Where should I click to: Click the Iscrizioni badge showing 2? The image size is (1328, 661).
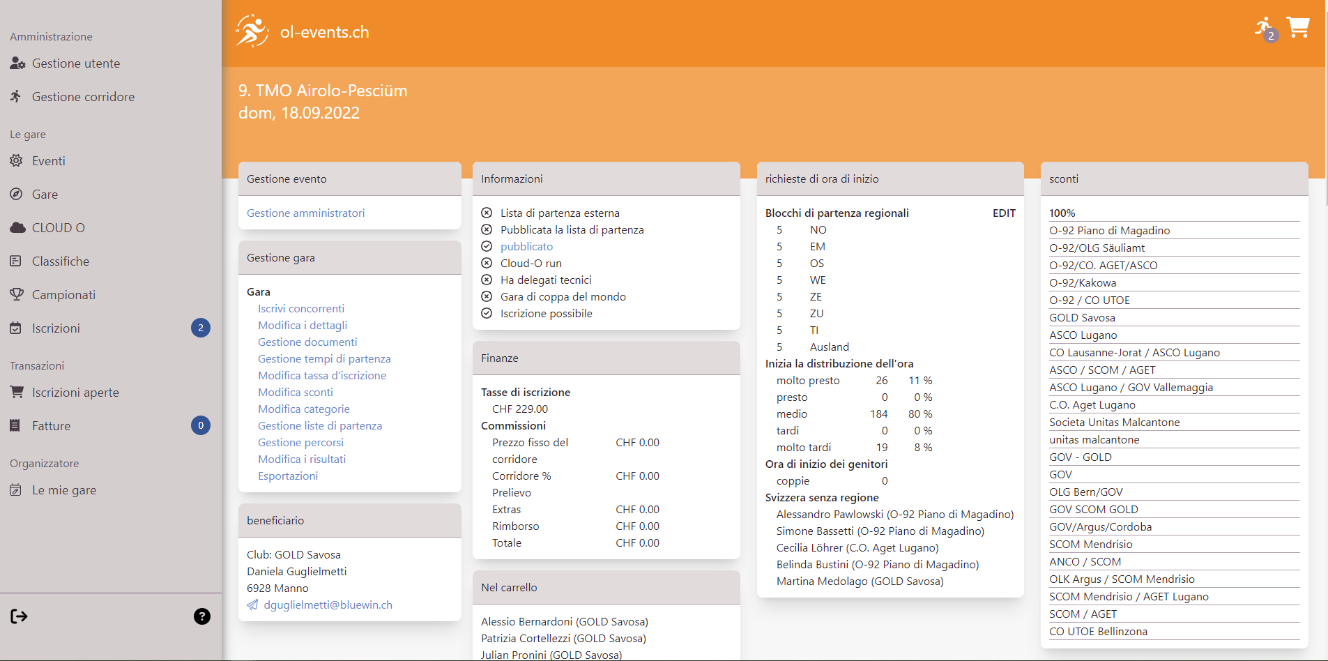[201, 328]
